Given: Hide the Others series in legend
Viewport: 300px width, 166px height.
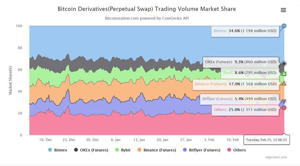Looking at the screenshot, I should (x=237, y=150).
